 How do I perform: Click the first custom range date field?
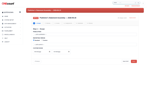42,52
